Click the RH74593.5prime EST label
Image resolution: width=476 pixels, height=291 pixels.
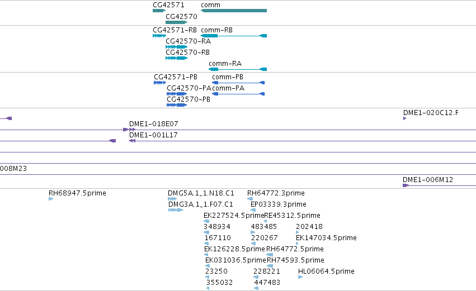[295, 260]
